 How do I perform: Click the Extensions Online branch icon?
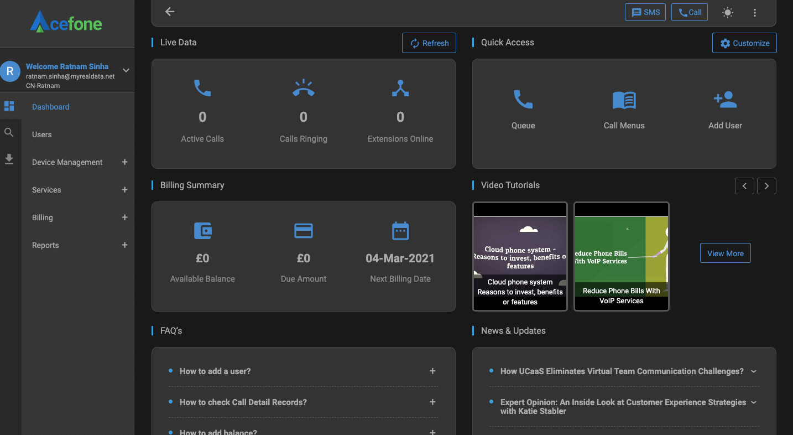click(x=400, y=88)
